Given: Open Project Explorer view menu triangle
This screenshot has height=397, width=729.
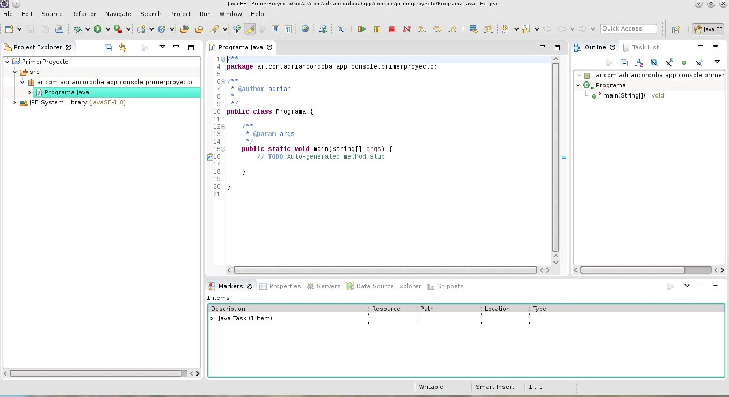Looking at the screenshot, I should [162, 47].
